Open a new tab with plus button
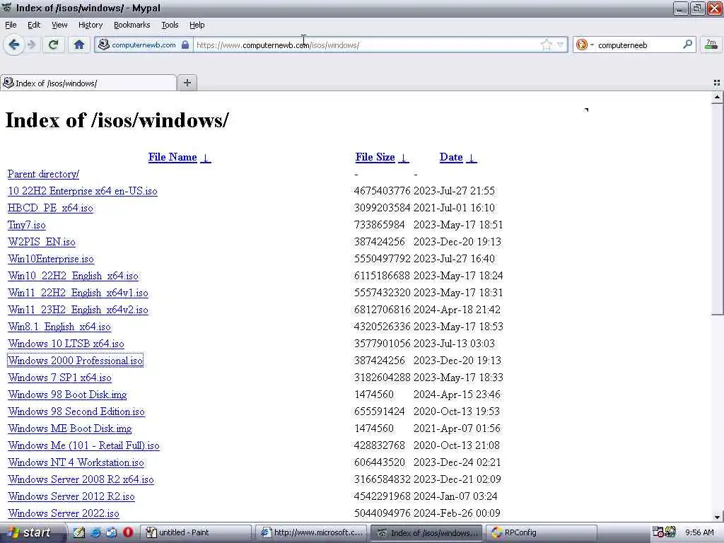Screen dimensions: 724x543 point(187,83)
